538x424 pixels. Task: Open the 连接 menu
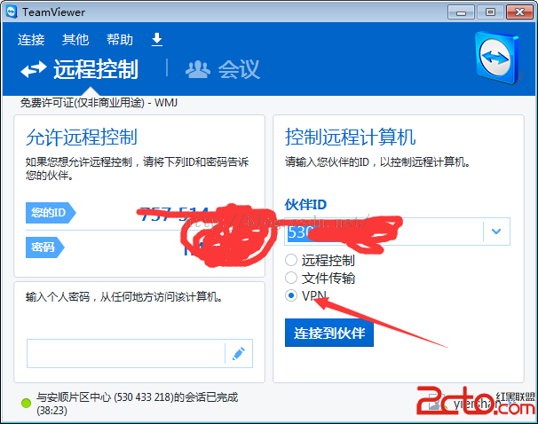[31, 40]
